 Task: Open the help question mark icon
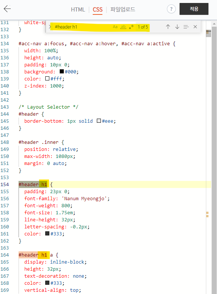(171, 9)
